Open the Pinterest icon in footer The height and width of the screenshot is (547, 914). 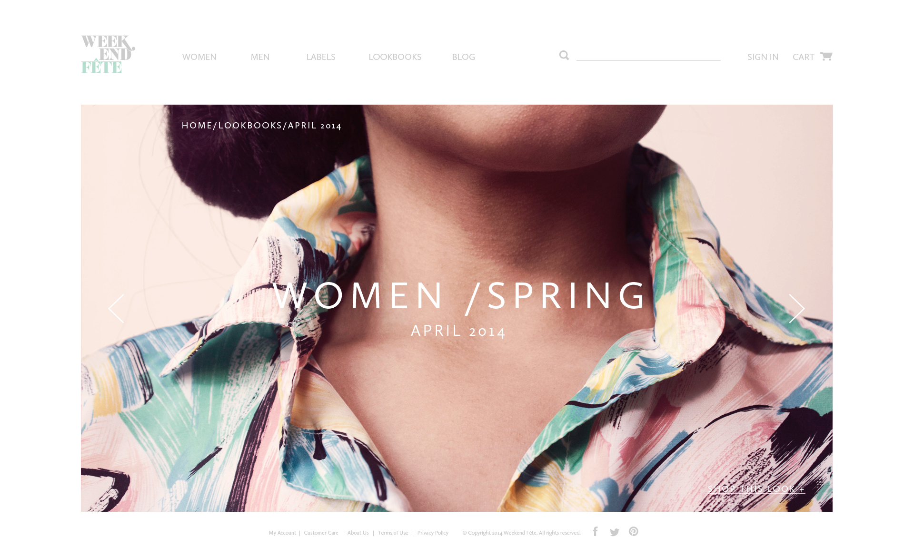coord(633,531)
